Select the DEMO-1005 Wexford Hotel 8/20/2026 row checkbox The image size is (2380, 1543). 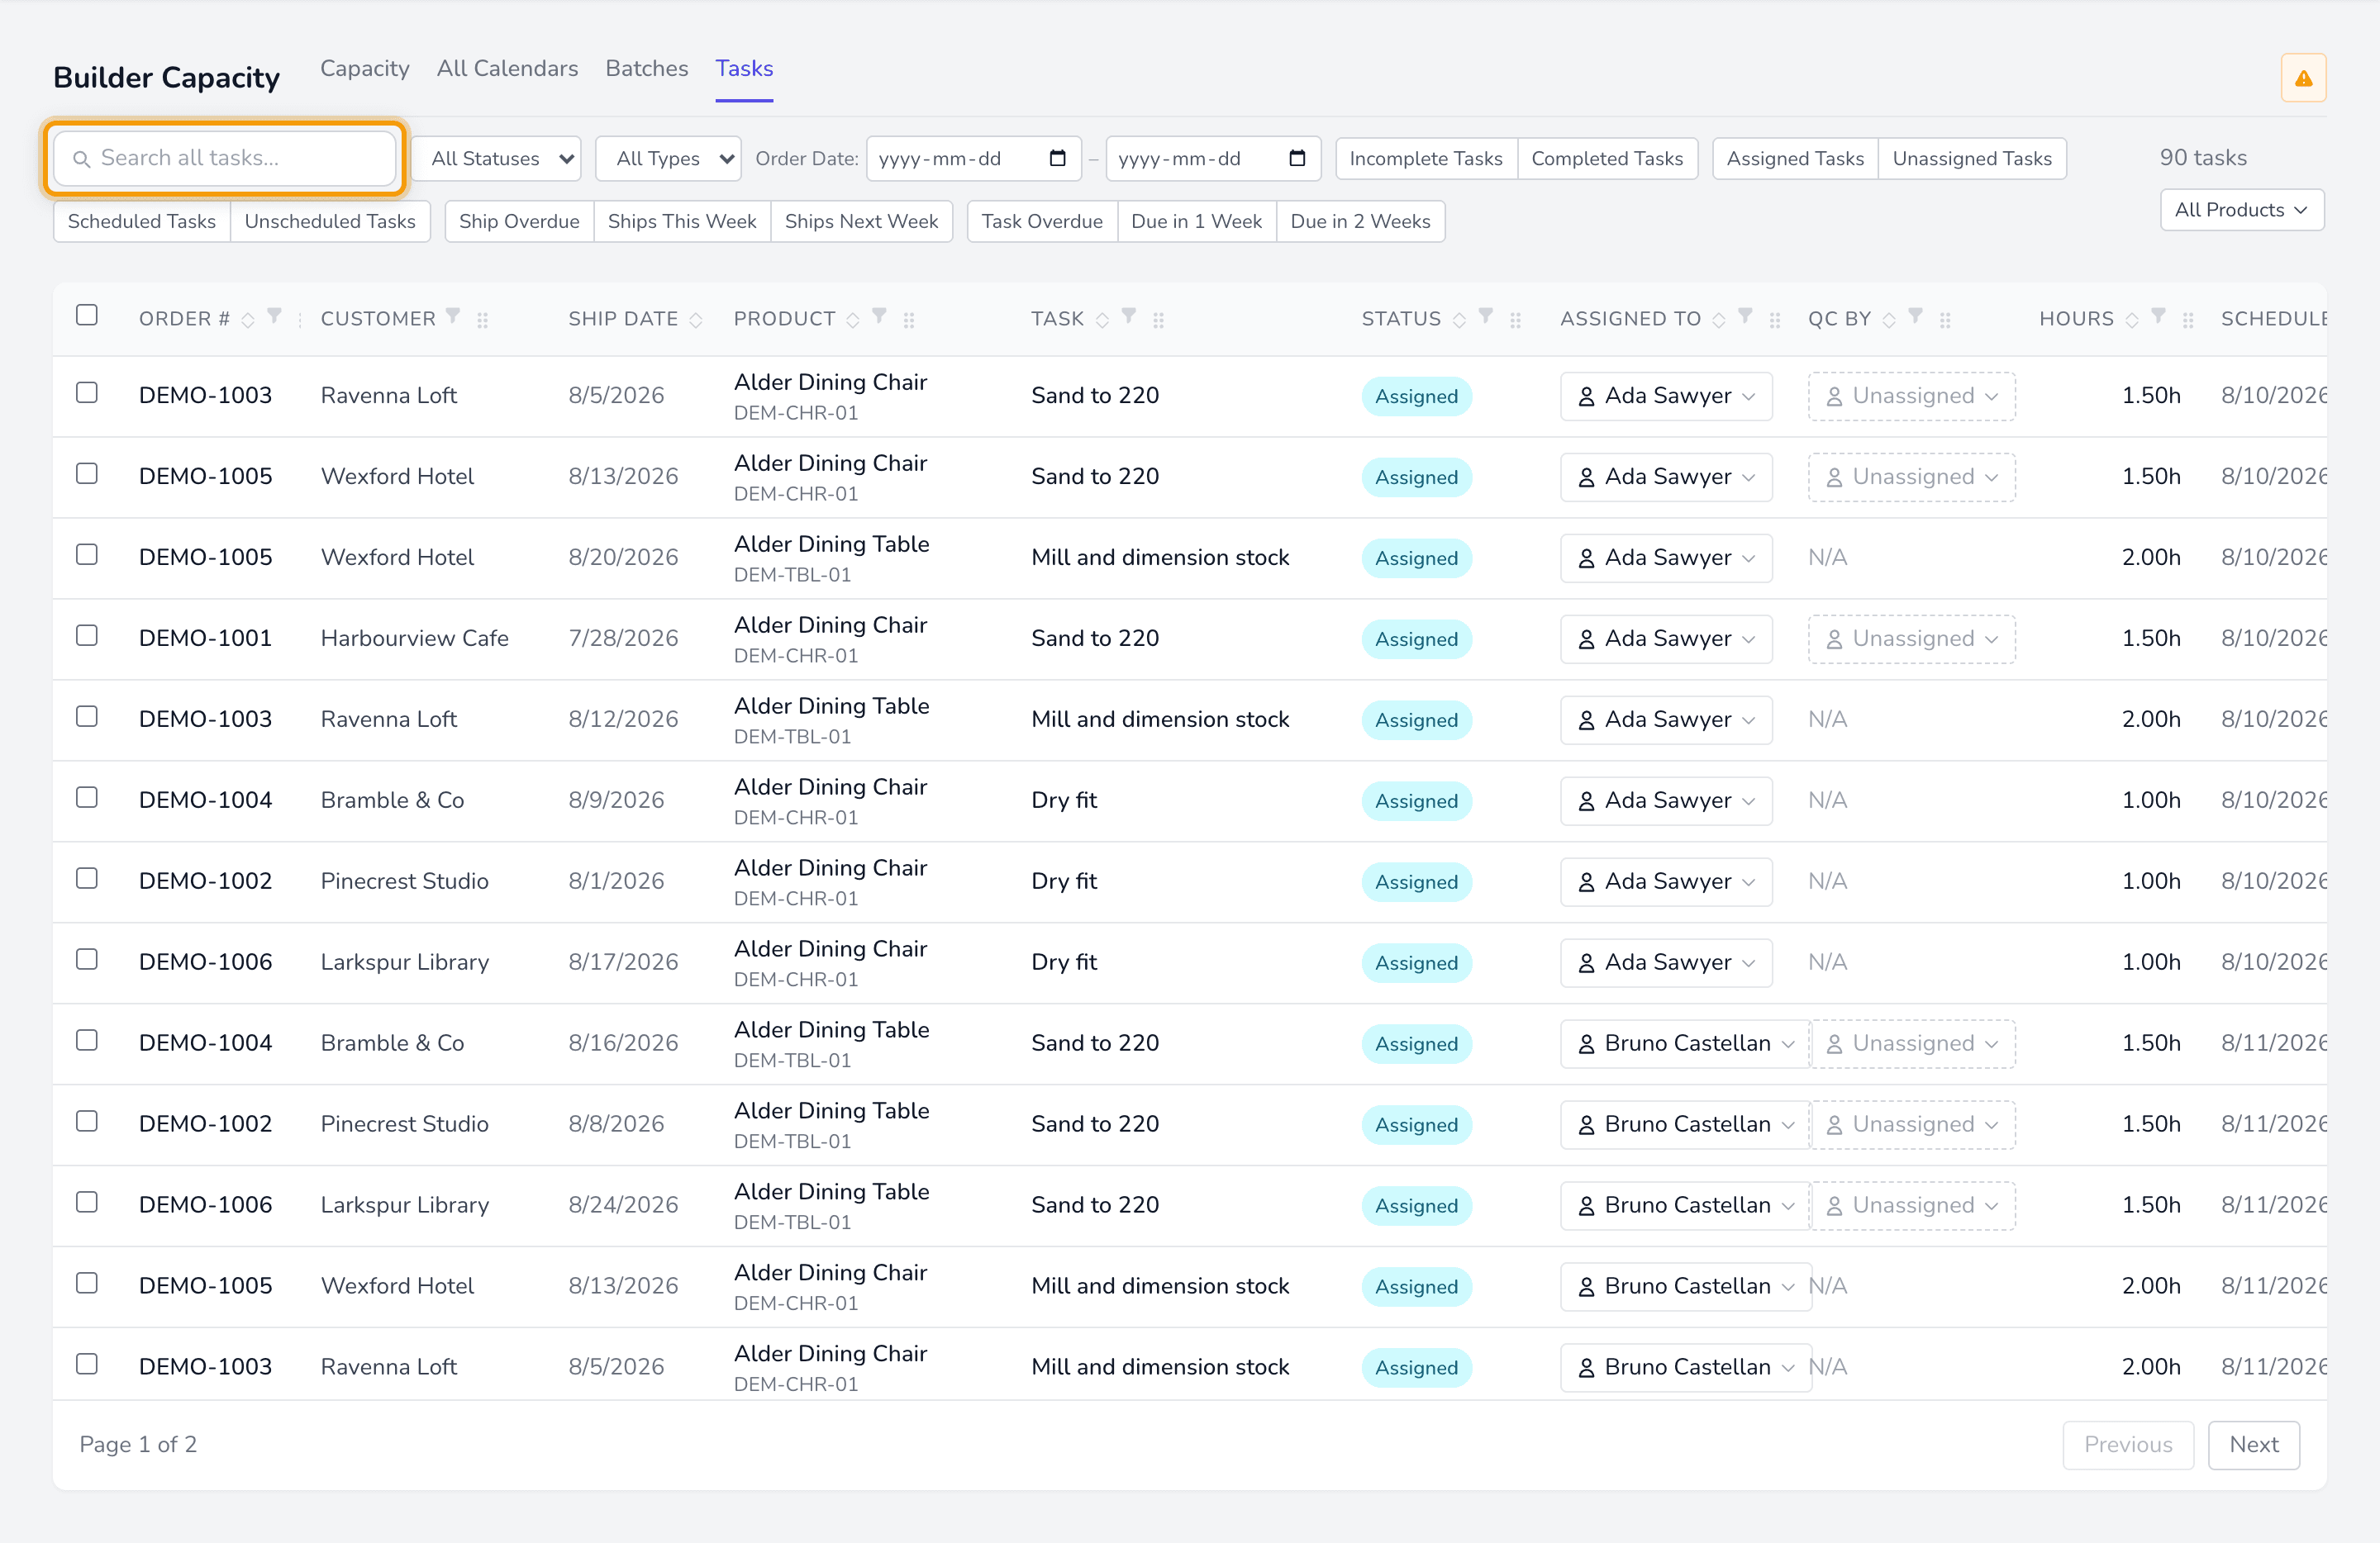pos(87,554)
